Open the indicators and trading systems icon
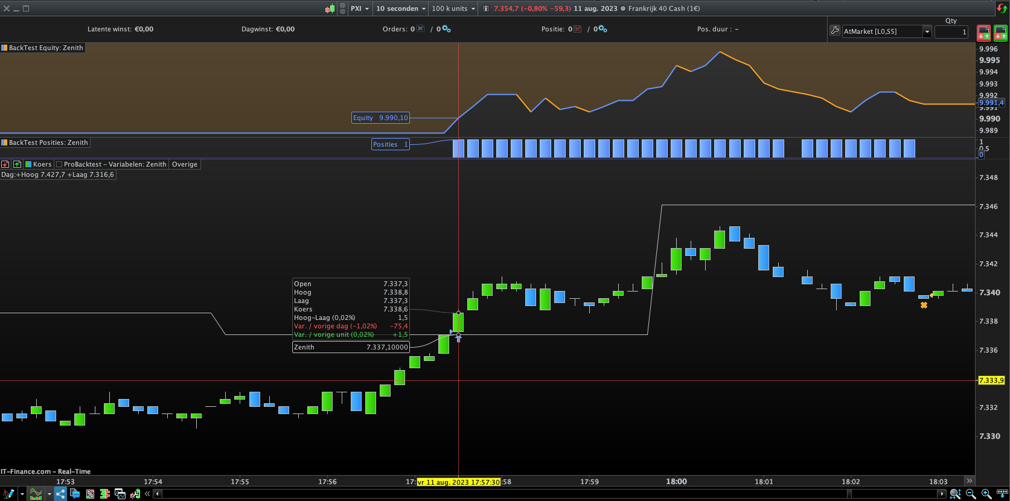The height and width of the screenshot is (501, 1010). tap(36, 494)
